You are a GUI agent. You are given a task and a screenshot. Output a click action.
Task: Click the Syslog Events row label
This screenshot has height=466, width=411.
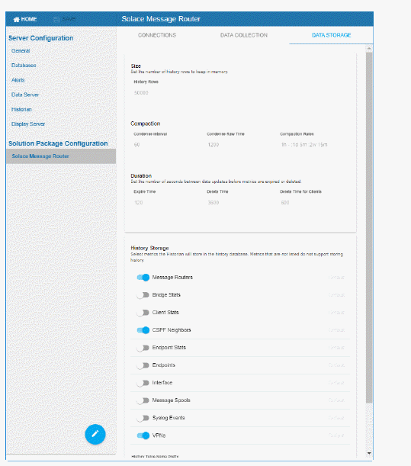169,418
